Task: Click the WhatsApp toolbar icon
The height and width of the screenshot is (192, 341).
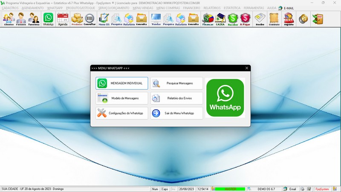Action: pos(48,19)
